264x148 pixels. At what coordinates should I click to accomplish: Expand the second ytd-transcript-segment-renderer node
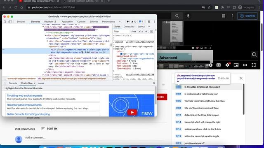[43, 75]
